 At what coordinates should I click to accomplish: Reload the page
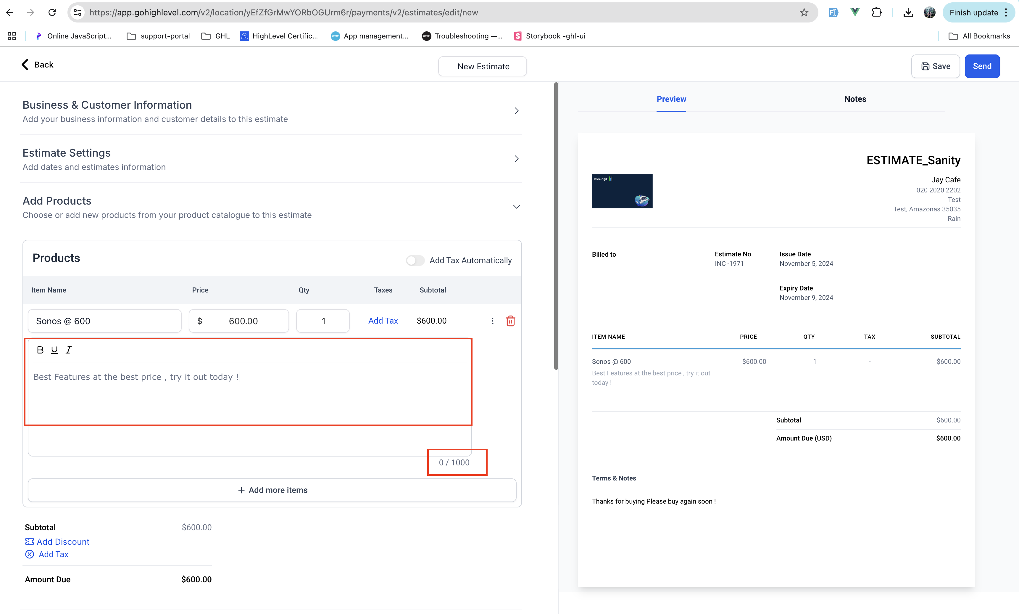click(52, 12)
